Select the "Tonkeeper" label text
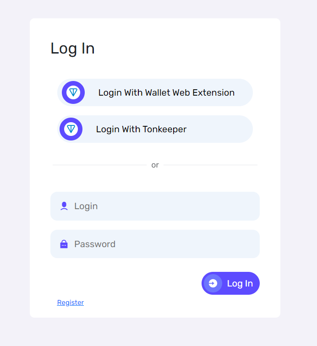Screen dimensions: 317x346 pyautogui.click(x=164, y=130)
